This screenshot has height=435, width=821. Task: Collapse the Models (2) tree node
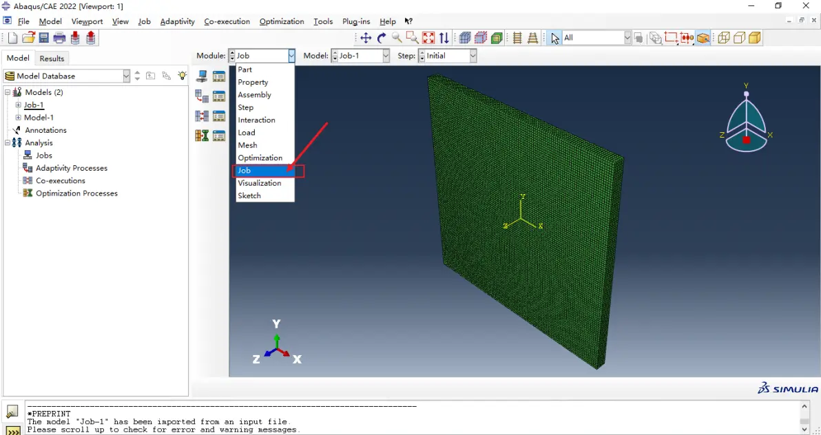(x=8, y=92)
